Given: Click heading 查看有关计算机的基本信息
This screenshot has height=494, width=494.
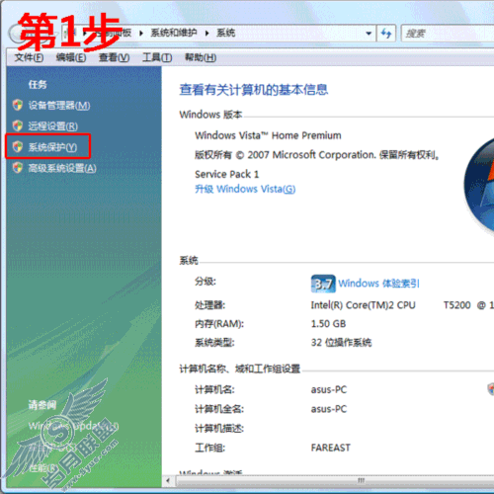Looking at the screenshot, I should [254, 90].
